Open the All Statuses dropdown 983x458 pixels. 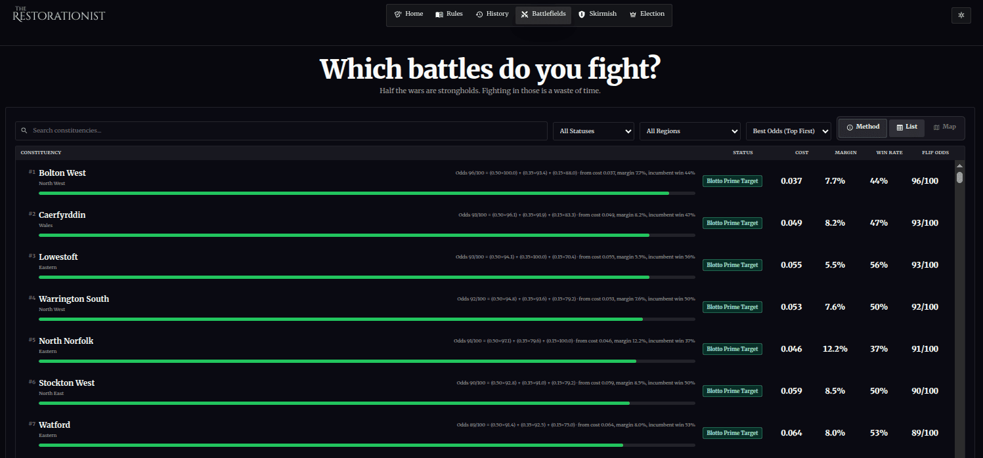[593, 131]
